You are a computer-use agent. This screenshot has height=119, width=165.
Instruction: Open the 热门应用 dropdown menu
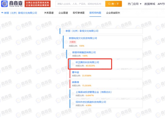click(134, 4)
